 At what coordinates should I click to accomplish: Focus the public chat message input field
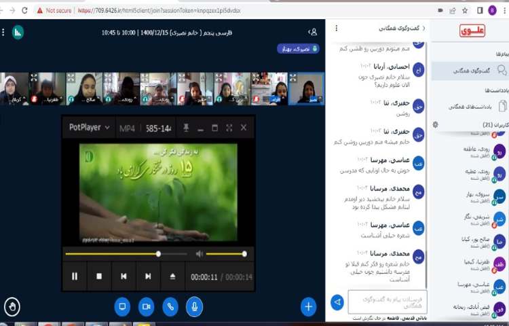(388, 302)
